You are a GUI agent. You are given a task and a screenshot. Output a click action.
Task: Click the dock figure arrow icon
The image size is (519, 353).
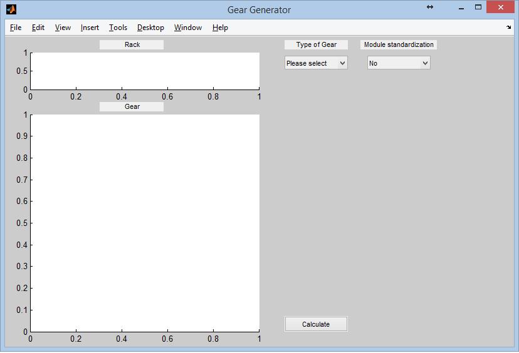[509, 27]
